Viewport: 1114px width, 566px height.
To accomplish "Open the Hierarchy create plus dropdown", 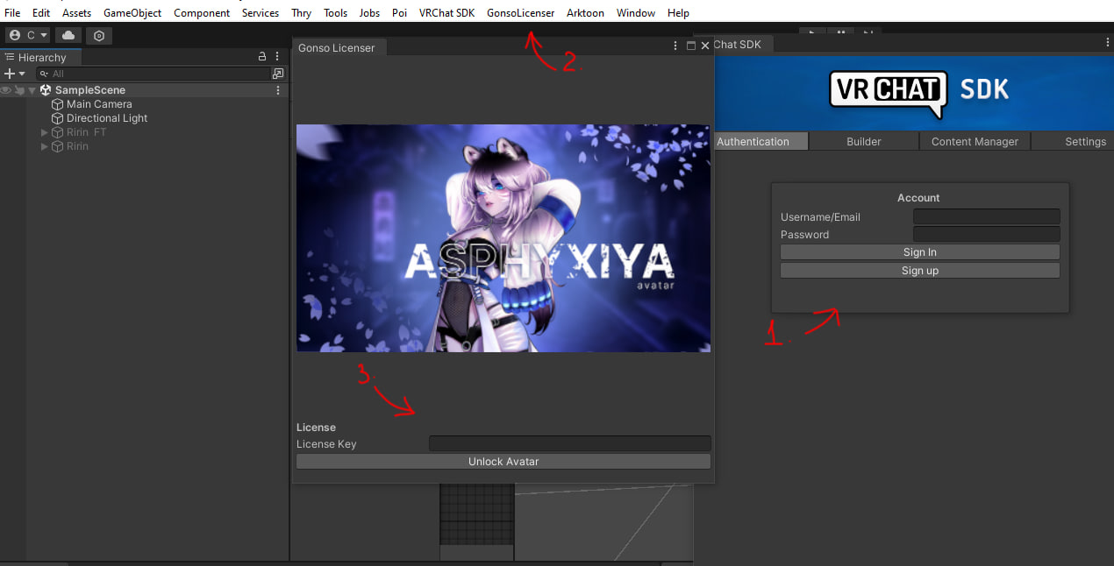I will click(15, 74).
